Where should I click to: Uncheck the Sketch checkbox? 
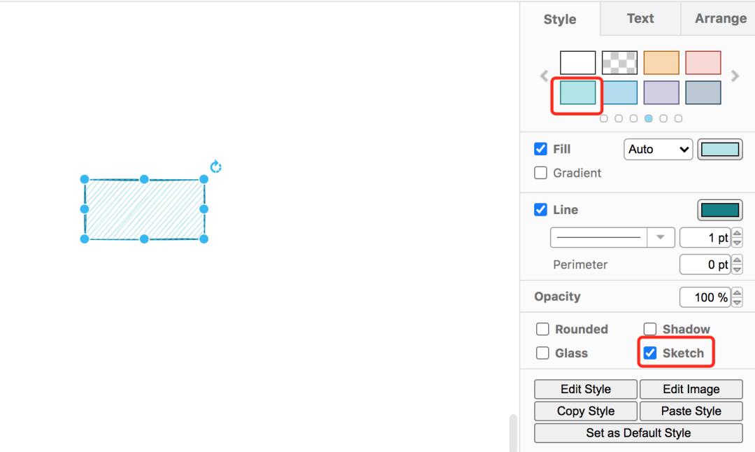[650, 353]
